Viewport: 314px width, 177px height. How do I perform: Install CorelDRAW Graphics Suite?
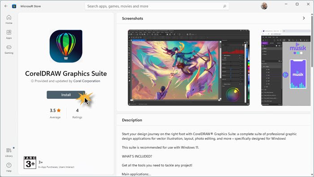66,95
